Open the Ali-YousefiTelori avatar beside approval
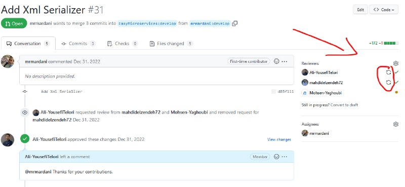The height and width of the screenshot is (187, 405). (8, 140)
